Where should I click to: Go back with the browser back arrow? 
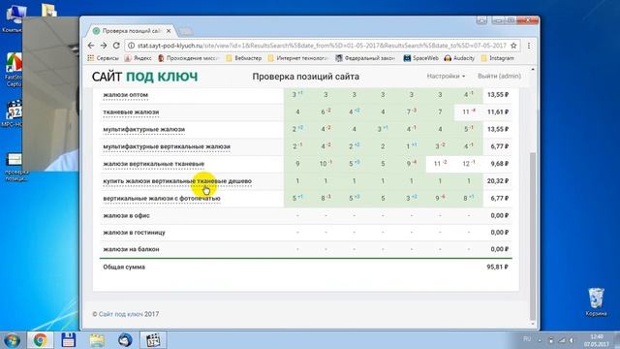coord(91,46)
